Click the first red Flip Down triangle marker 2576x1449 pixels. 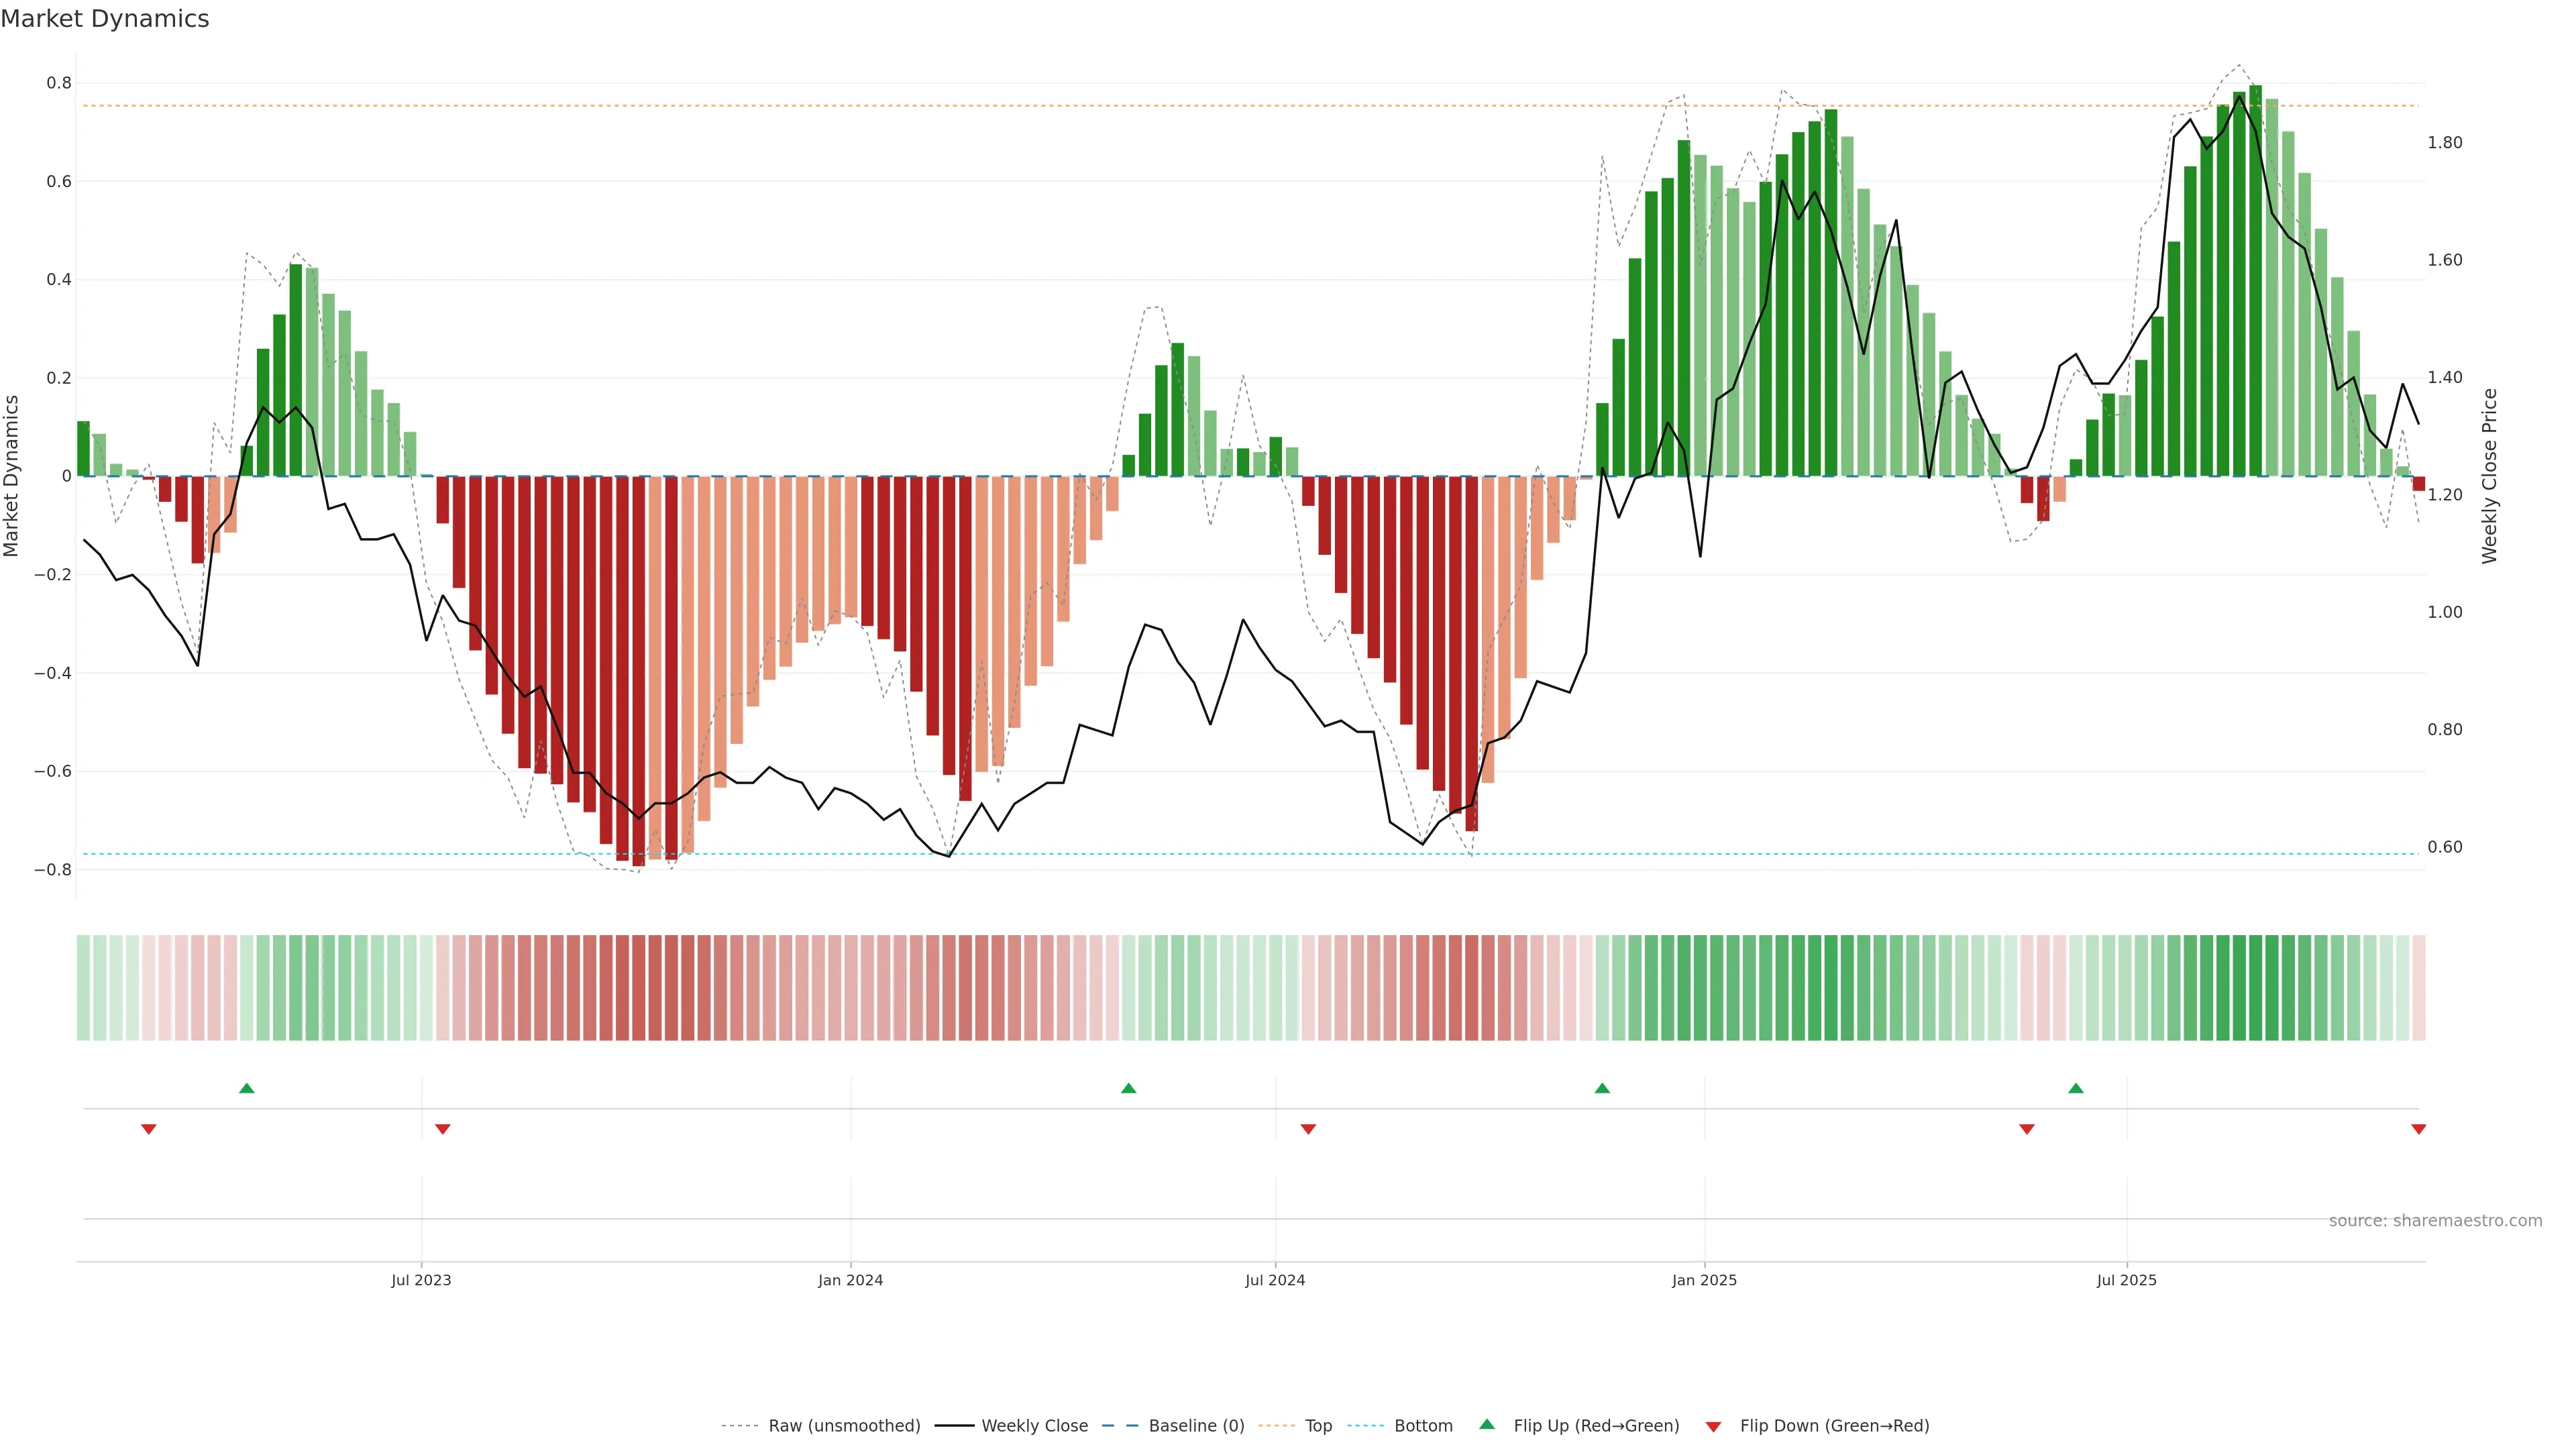pyautogui.click(x=149, y=1129)
